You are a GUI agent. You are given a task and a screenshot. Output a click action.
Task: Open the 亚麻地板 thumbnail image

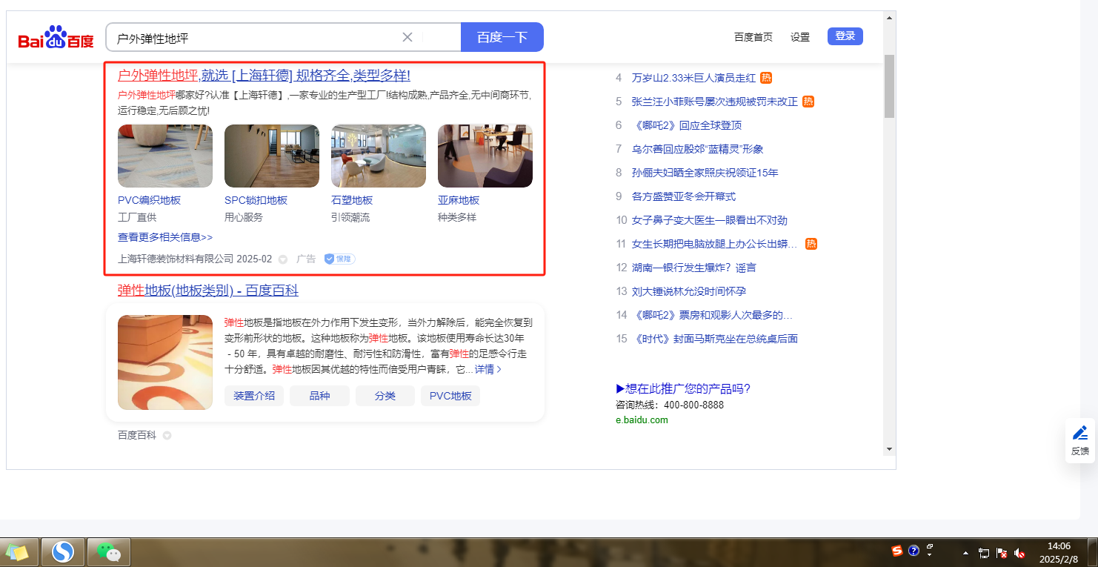click(485, 156)
